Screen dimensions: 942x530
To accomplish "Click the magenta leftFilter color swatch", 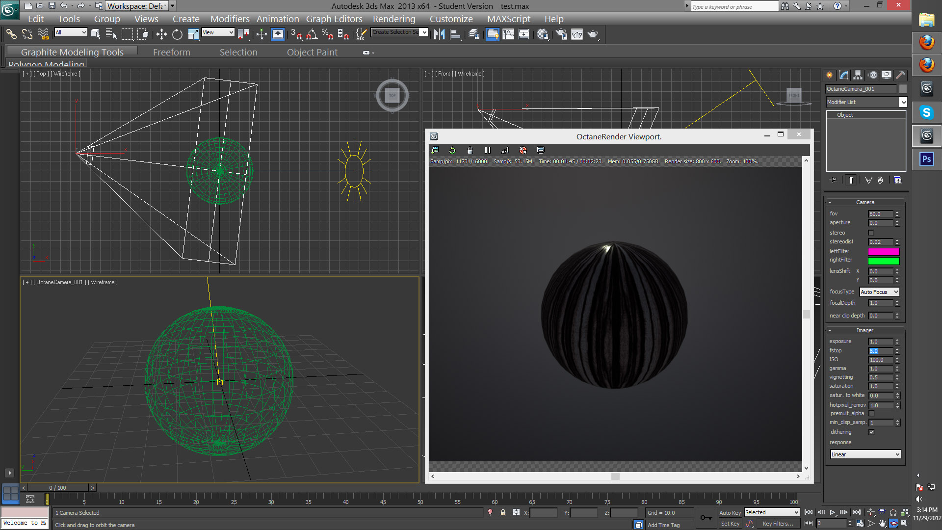I will [x=883, y=252].
